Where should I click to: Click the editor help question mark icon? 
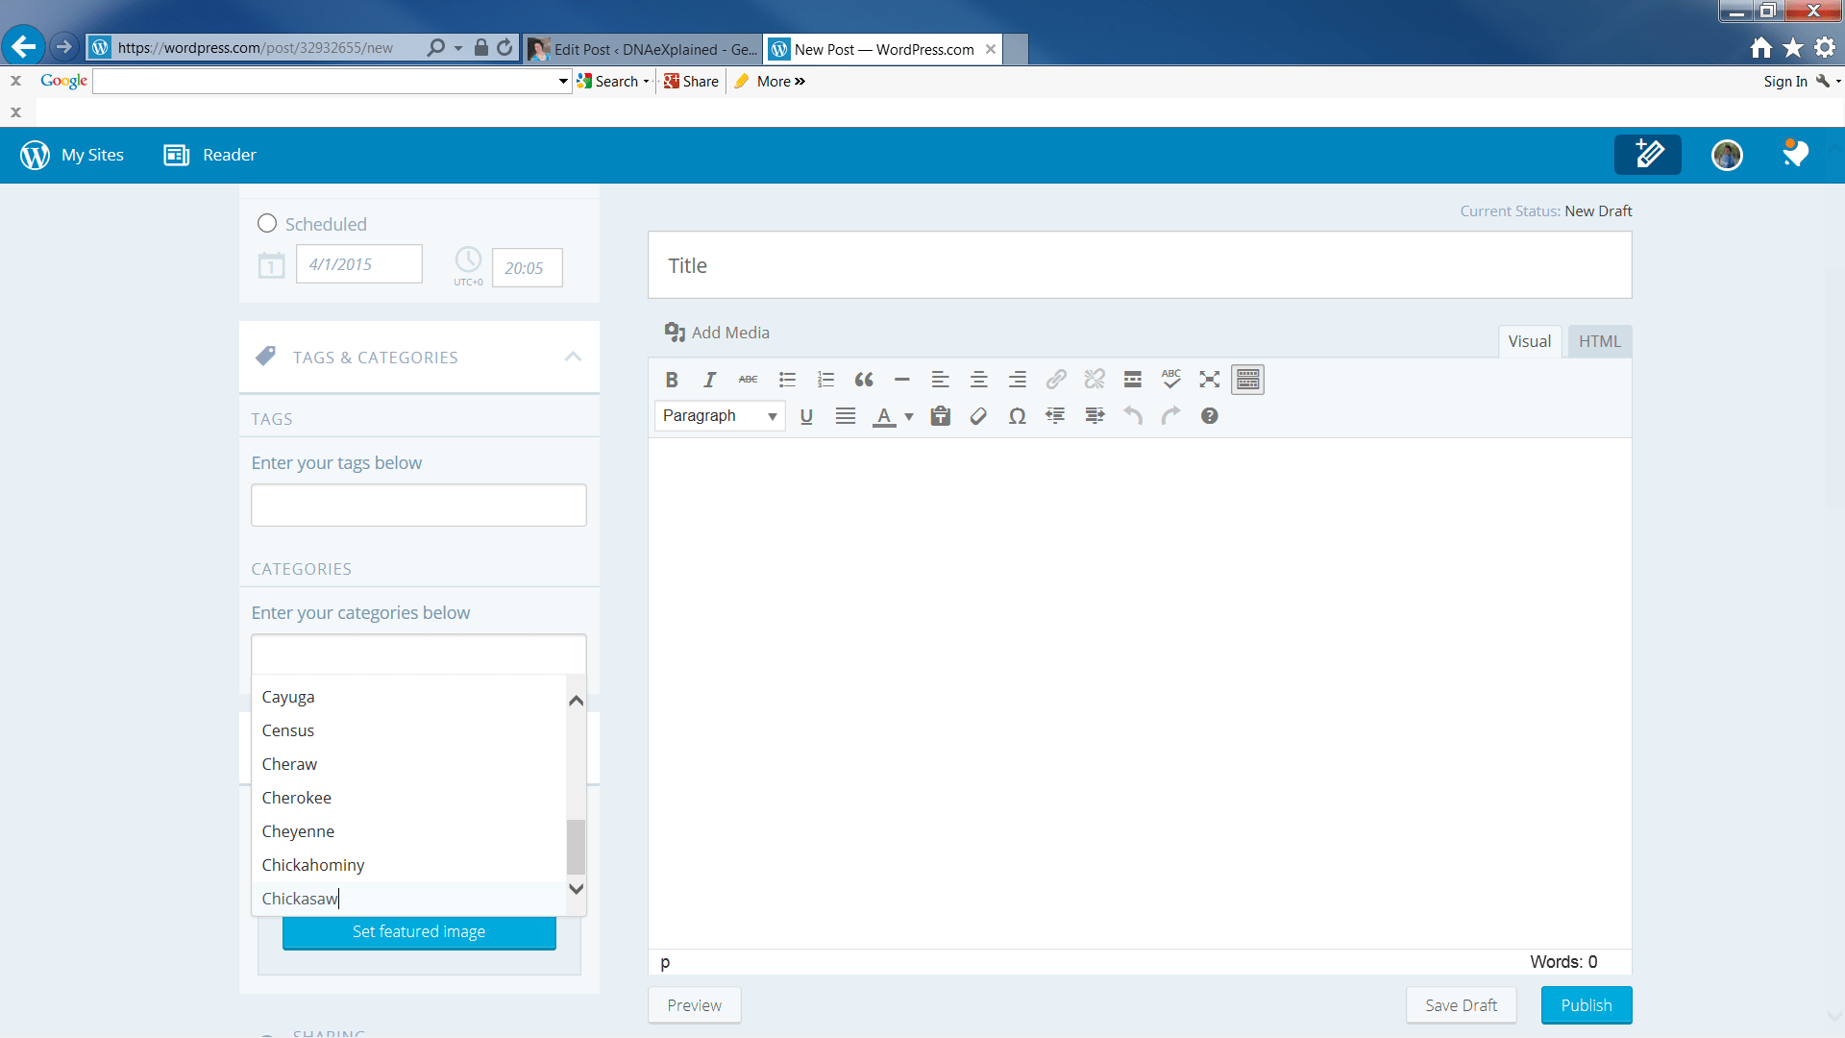(1209, 416)
